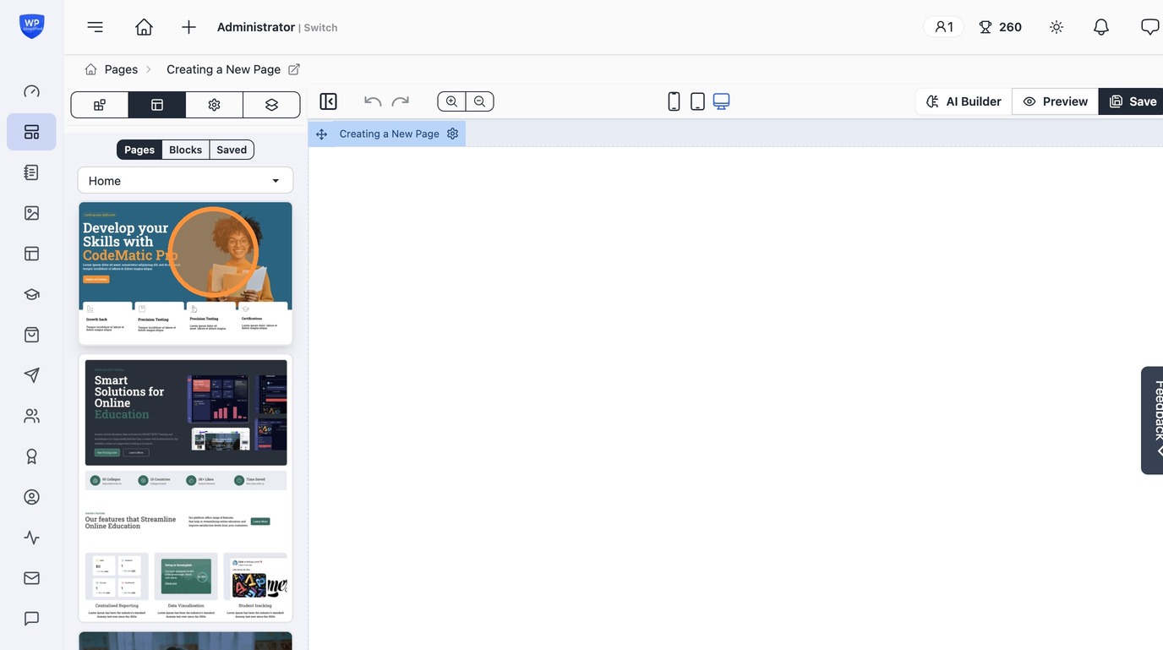Click the plus icon to add new
This screenshot has width=1163, height=650.
pyautogui.click(x=188, y=27)
